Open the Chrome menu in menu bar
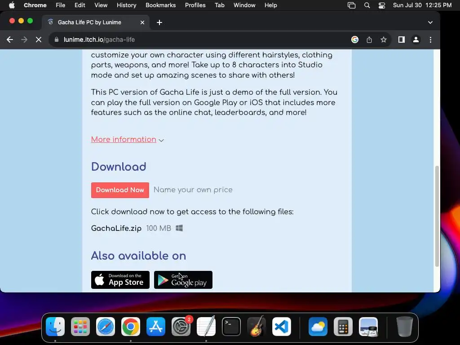 point(35,5)
